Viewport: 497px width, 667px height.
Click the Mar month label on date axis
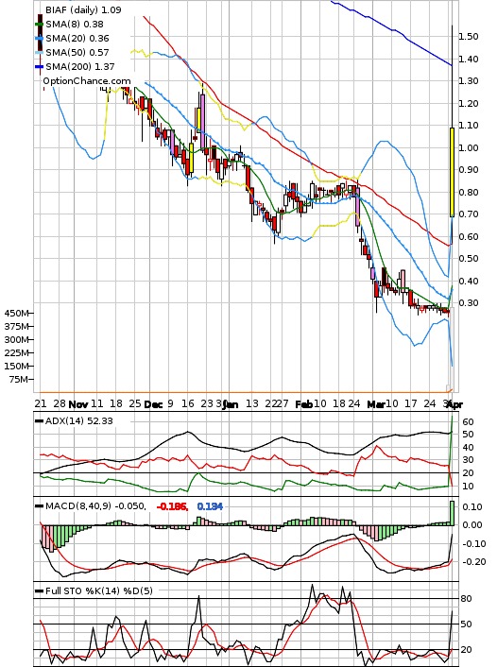(376, 403)
